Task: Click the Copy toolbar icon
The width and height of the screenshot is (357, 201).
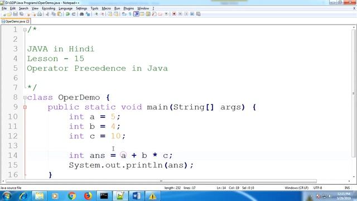Action: tap(54, 14)
